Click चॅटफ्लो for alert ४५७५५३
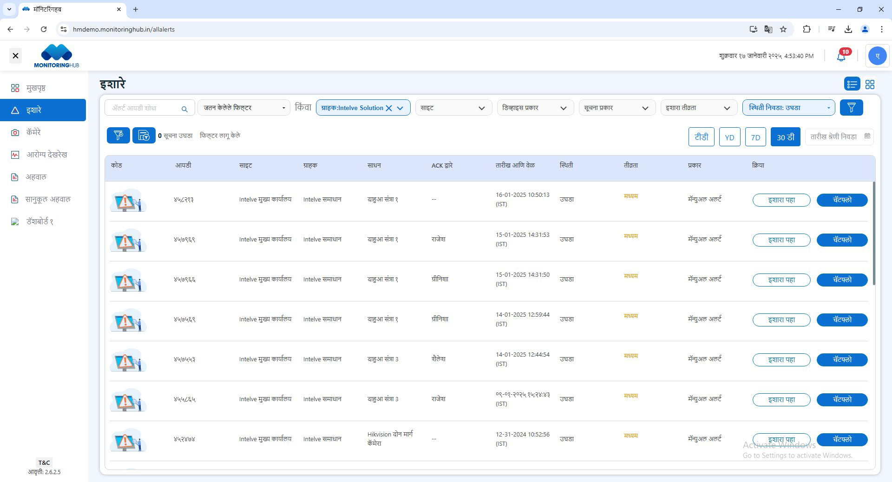The height and width of the screenshot is (482, 892). pyautogui.click(x=842, y=360)
